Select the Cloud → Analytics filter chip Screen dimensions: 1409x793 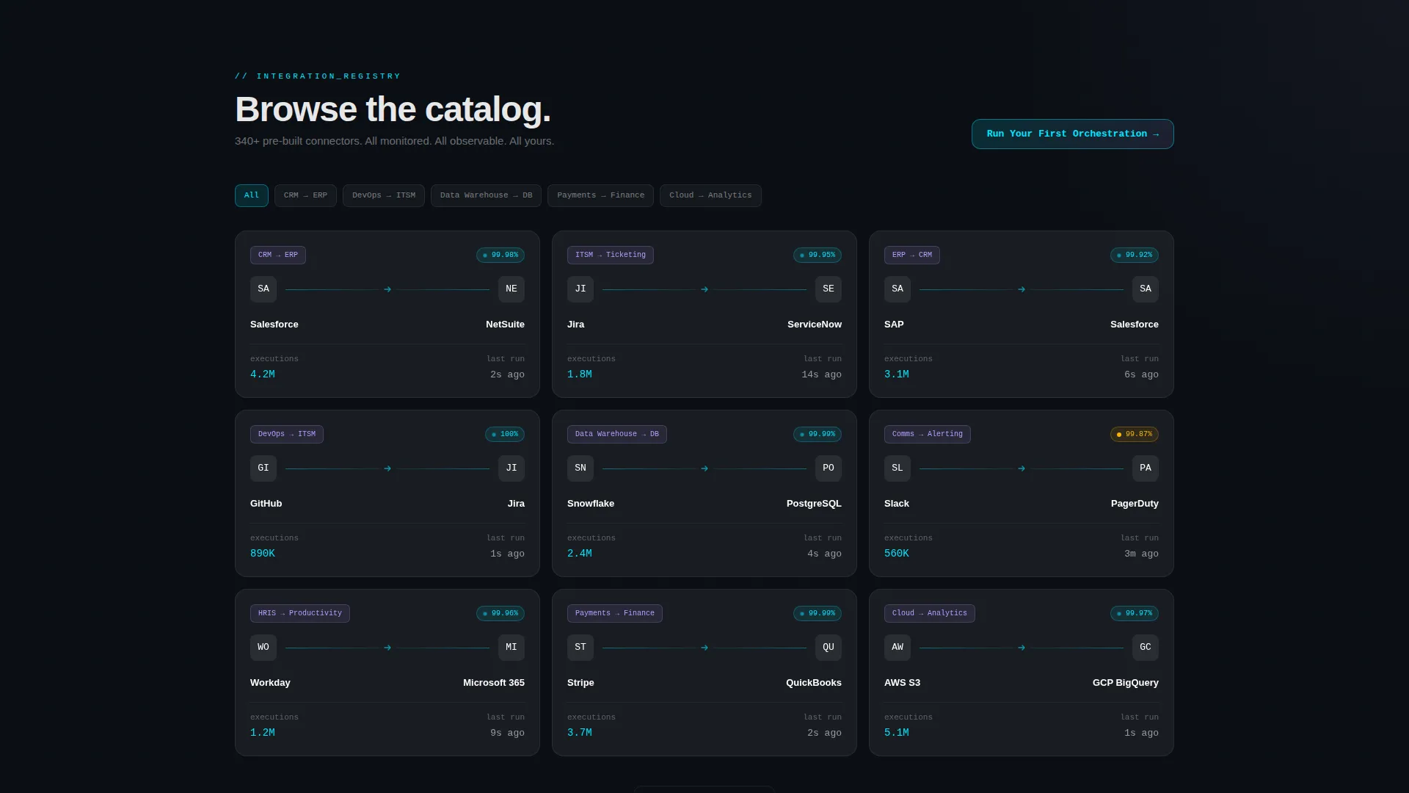point(710,195)
